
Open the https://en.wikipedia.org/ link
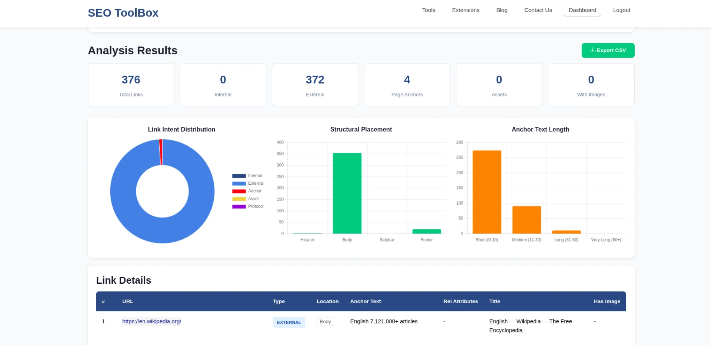coord(151,321)
